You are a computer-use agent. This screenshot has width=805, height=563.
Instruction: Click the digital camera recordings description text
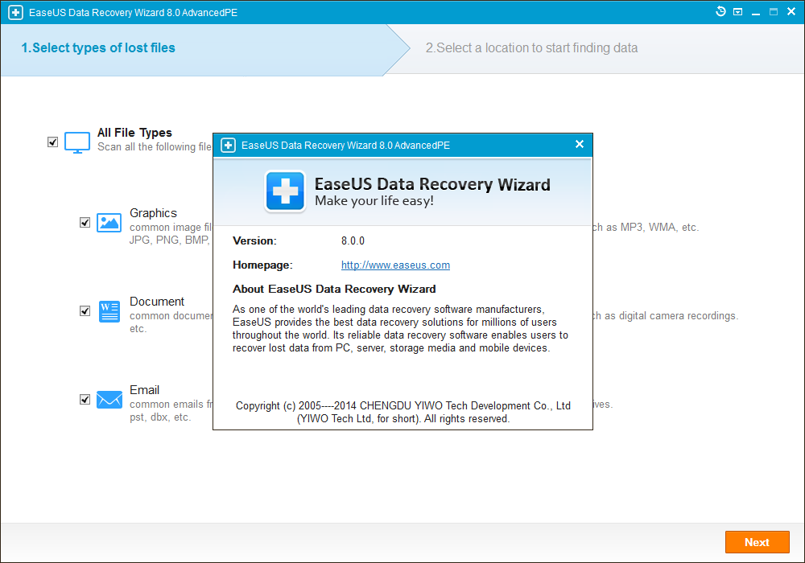[666, 316]
